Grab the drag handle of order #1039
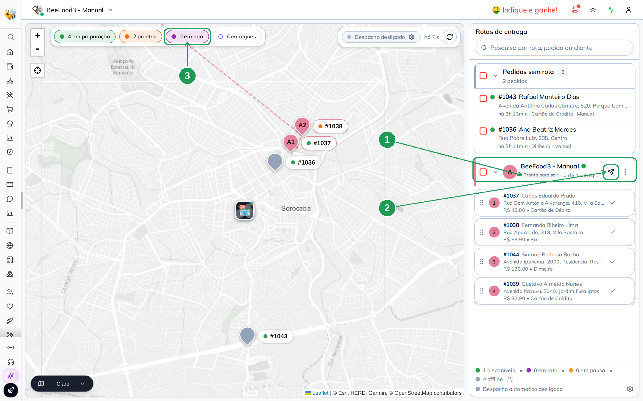This screenshot has height=401, width=643. (482, 291)
